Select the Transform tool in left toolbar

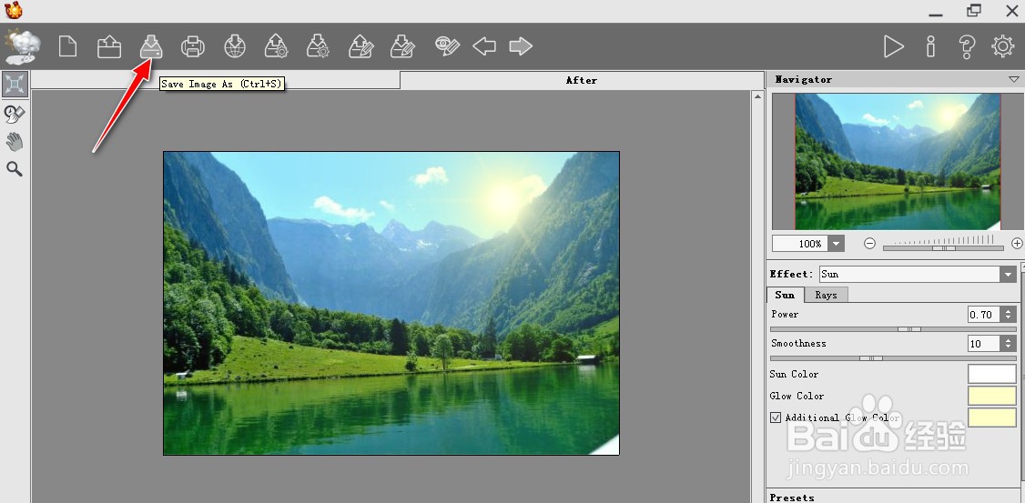point(15,85)
